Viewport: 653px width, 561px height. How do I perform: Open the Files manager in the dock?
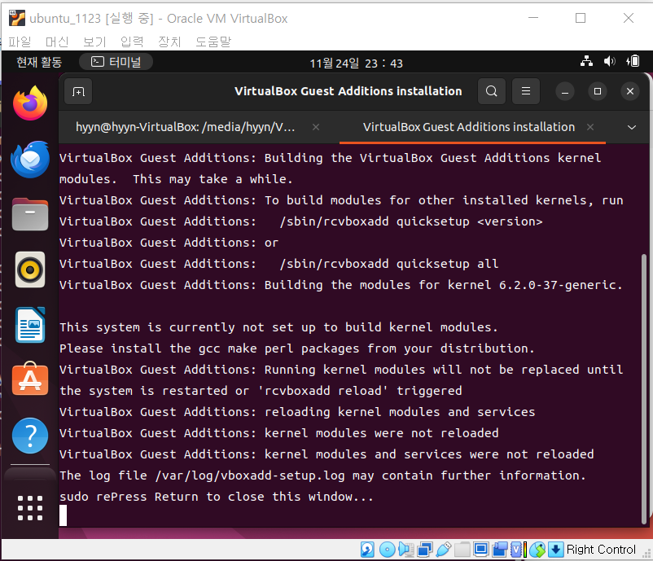coord(30,214)
